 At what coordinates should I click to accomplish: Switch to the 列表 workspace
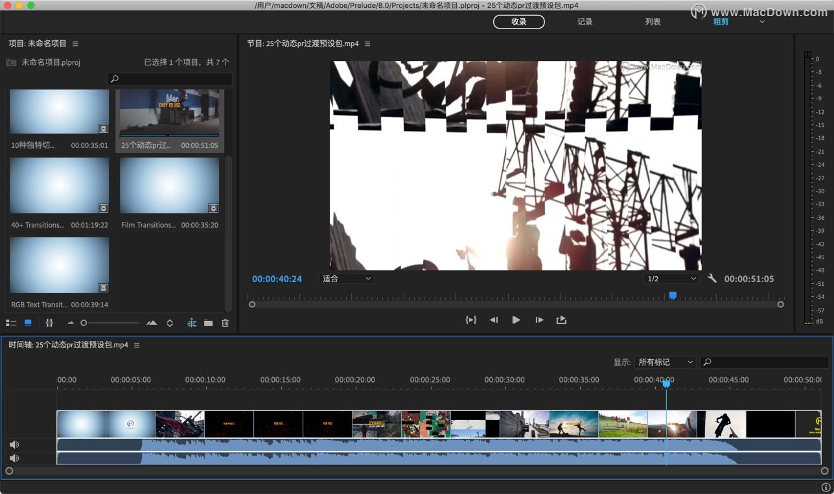coord(653,22)
